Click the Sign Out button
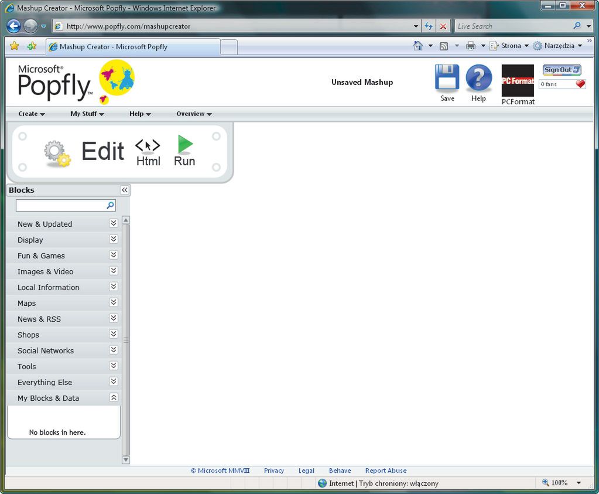Viewport: 599px width, 494px height. click(x=562, y=70)
